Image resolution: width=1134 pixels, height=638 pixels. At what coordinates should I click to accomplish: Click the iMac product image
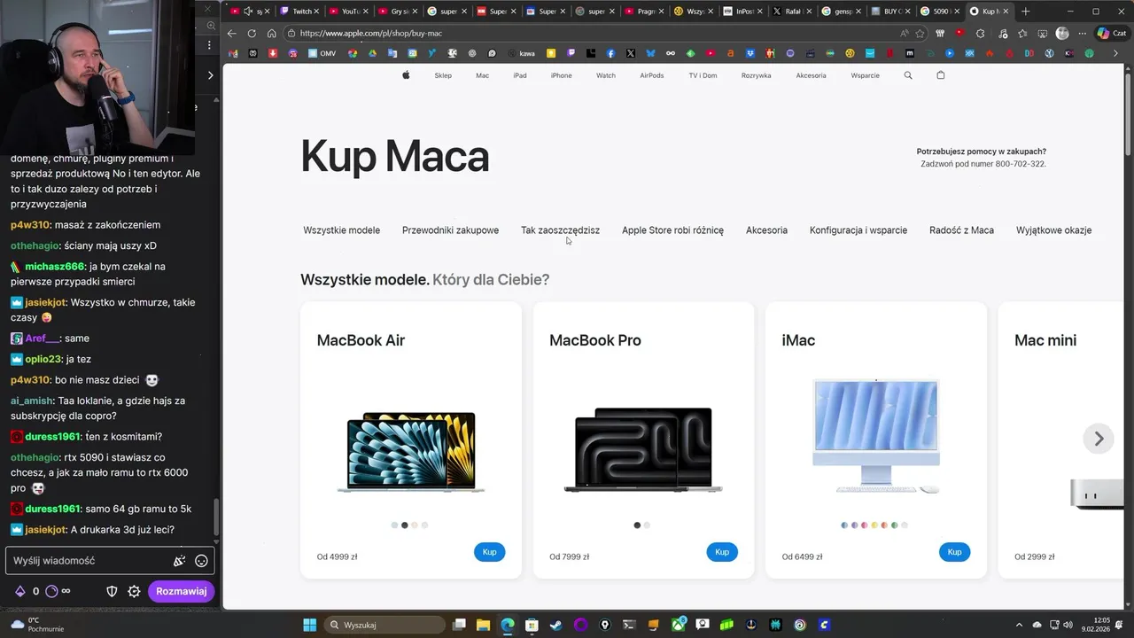coord(876,436)
